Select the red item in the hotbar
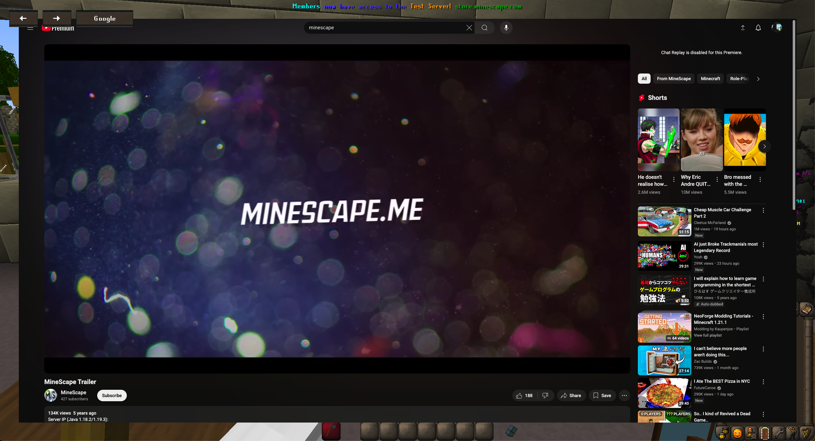 (331, 431)
